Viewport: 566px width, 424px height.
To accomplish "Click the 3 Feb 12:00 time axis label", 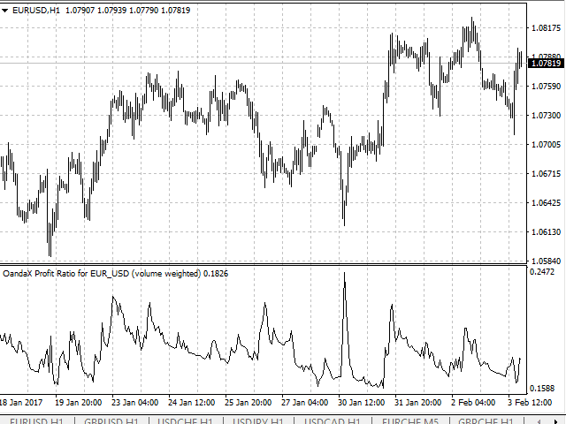I will (x=530, y=403).
